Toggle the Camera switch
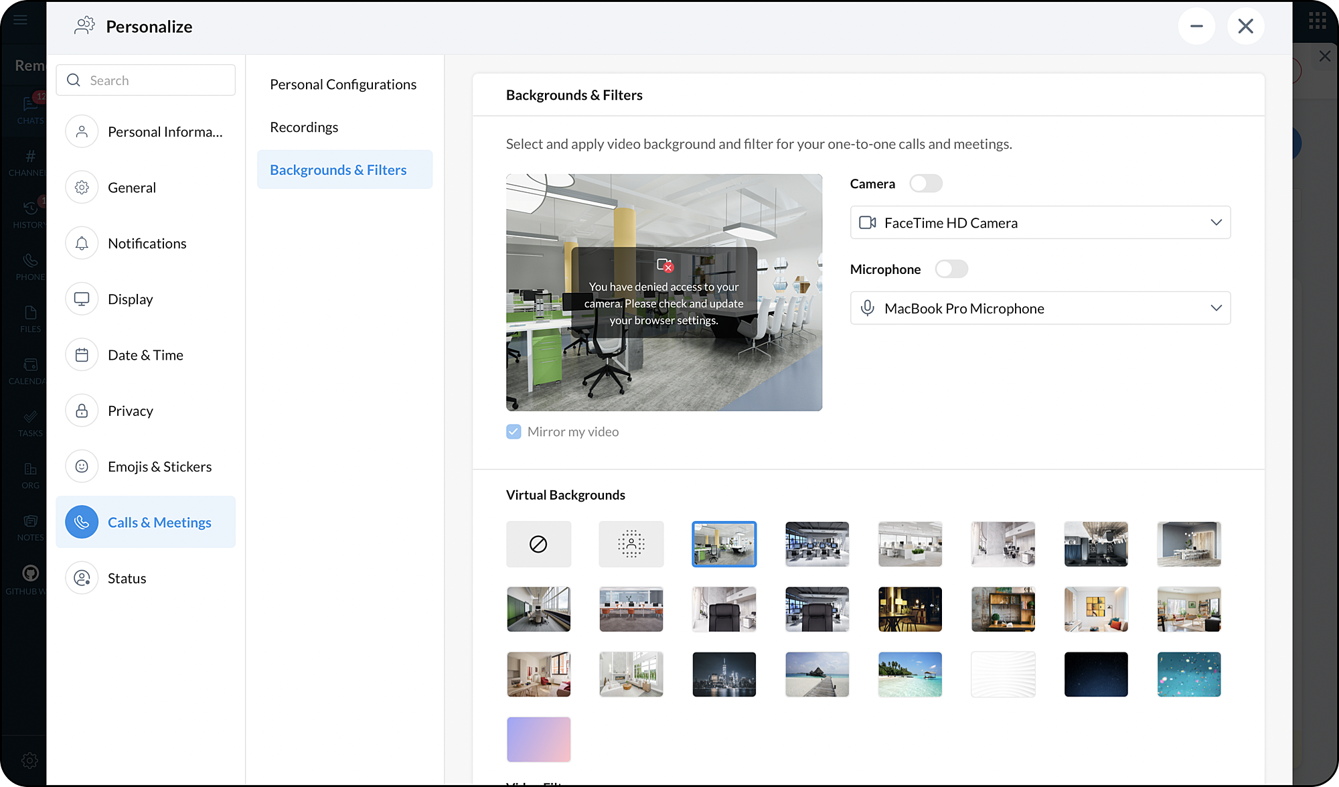 [926, 184]
